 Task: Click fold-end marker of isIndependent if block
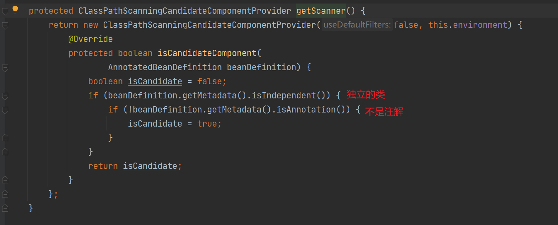tap(5, 152)
